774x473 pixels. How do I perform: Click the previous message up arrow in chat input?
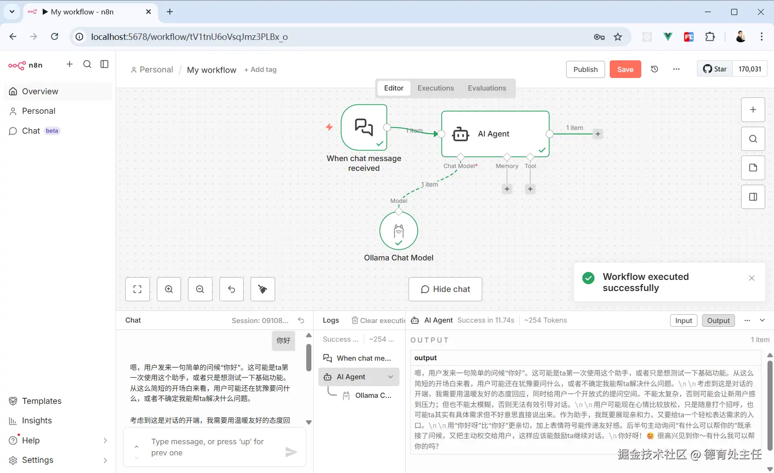click(x=136, y=447)
